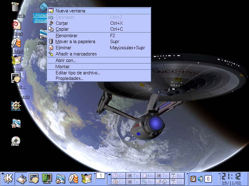This screenshot has height=186, width=249.
Task: Open the pager applet handle arrow
Action: 95,174
